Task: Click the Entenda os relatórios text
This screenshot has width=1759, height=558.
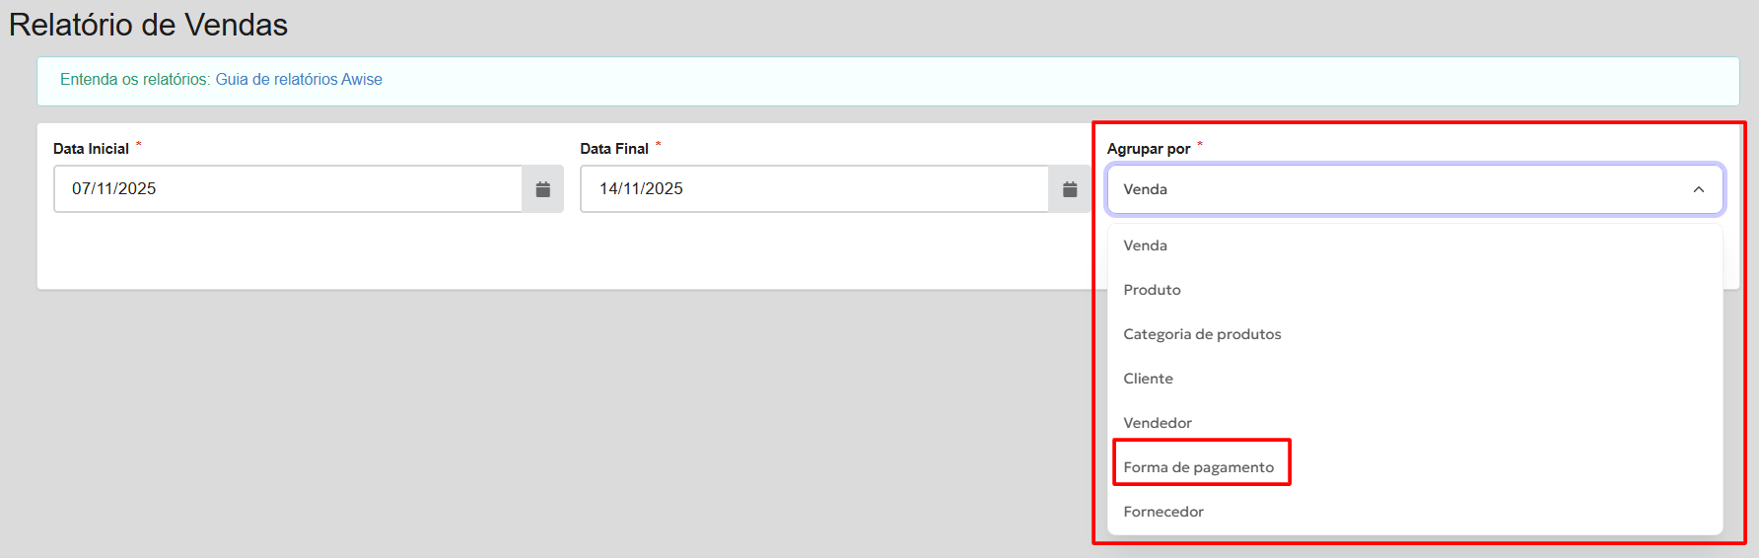Action: pos(134,80)
